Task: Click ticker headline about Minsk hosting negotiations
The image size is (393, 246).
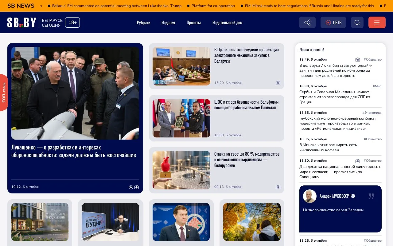Action: pos(309,6)
